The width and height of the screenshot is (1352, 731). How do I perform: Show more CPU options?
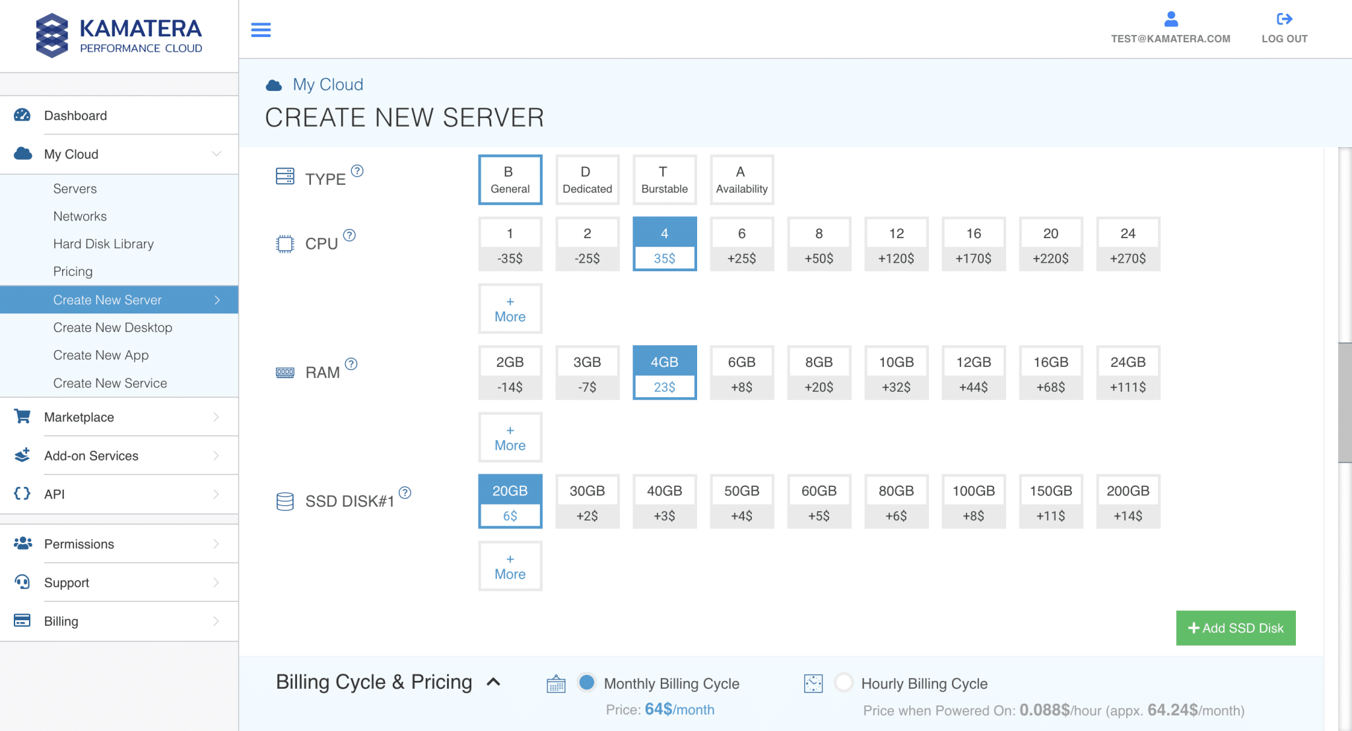pyautogui.click(x=510, y=309)
